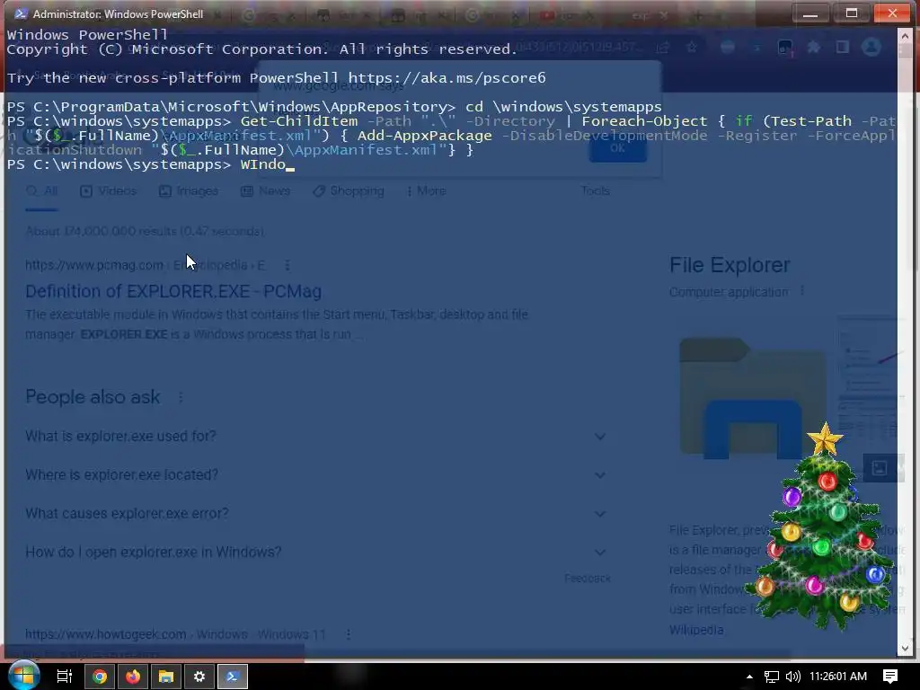Select the All tab in Google results
This screenshot has width=920, height=690.
click(41, 190)
